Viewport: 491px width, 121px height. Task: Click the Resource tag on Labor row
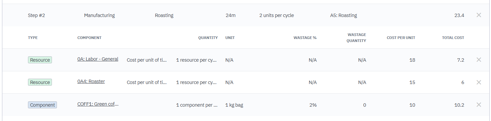point(40,60)
